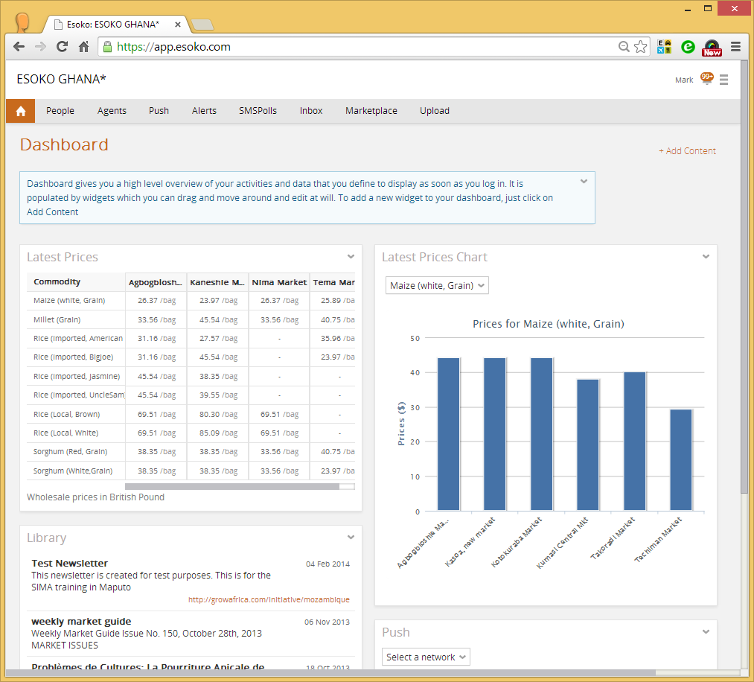This screenshot has width=754, height=682.
Task: Open the Maize (white, Grain) commodity dropdown
Action: click(437, 285)
